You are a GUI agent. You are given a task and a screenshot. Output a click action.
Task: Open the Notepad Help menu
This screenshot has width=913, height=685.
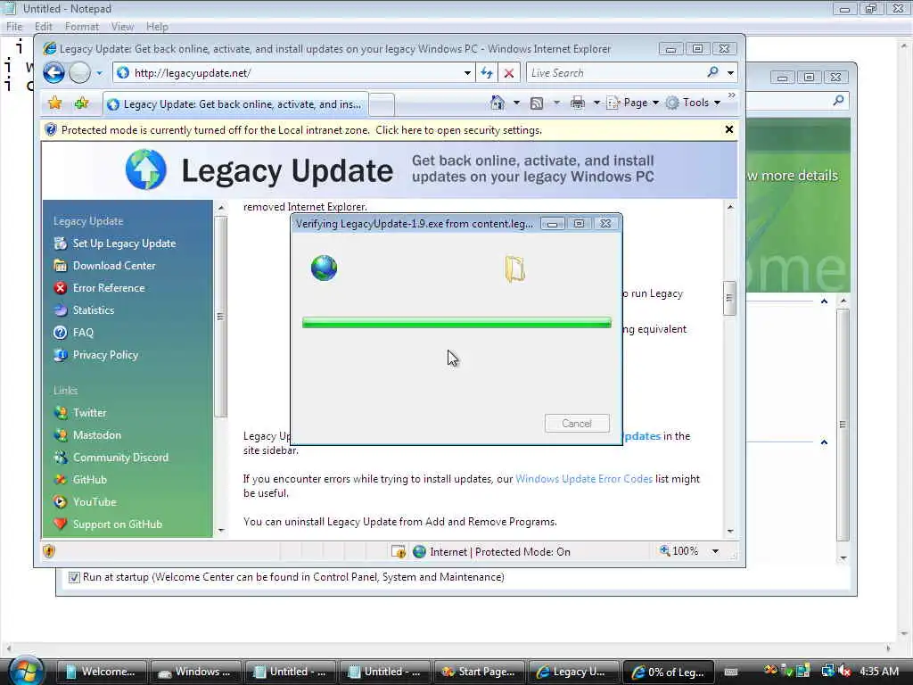click(x=157, y=26)
